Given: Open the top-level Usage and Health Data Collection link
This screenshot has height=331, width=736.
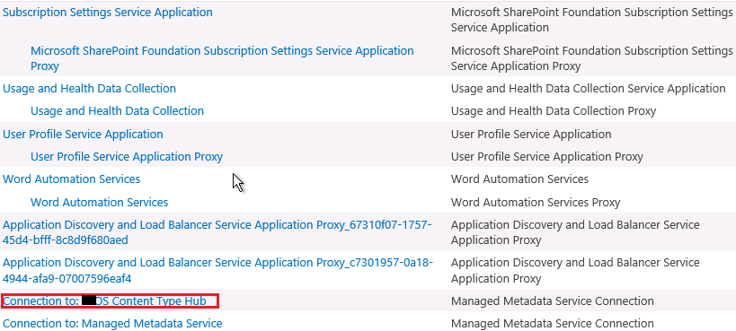Looking at the screenshot, I should point(89,89).
